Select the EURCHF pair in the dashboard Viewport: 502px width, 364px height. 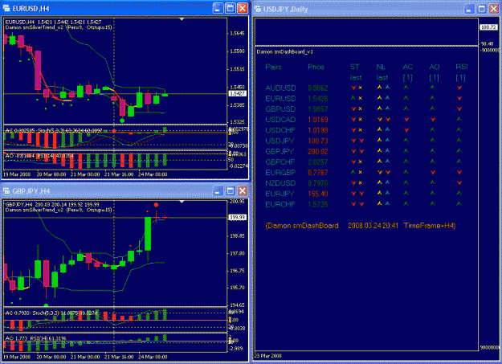[x=280, y=204]
